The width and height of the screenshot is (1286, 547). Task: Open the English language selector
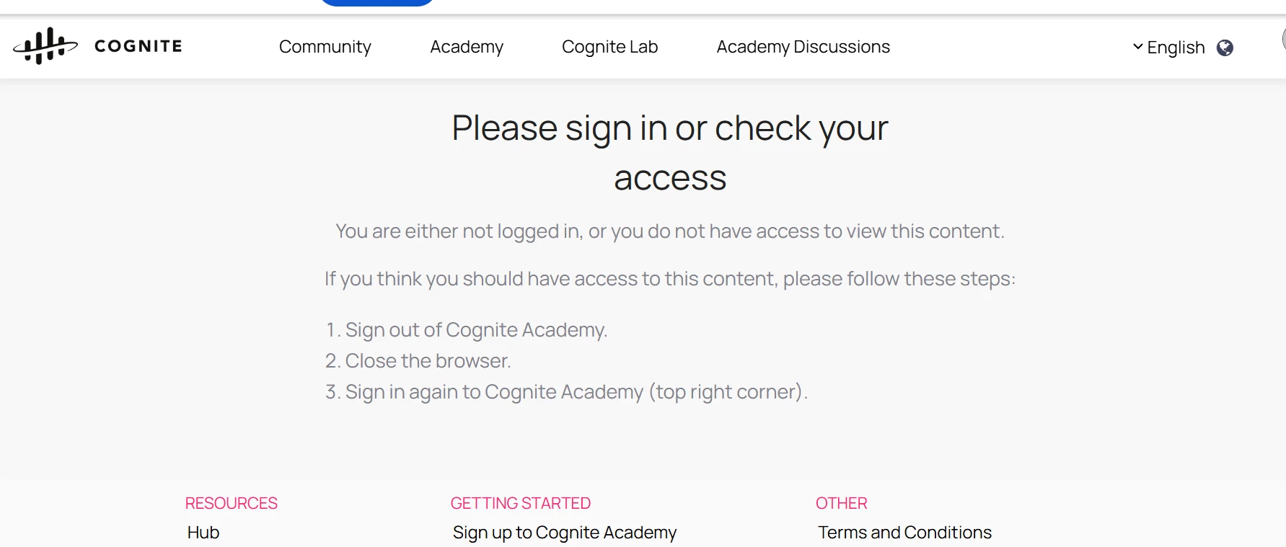coord(1176,48)
